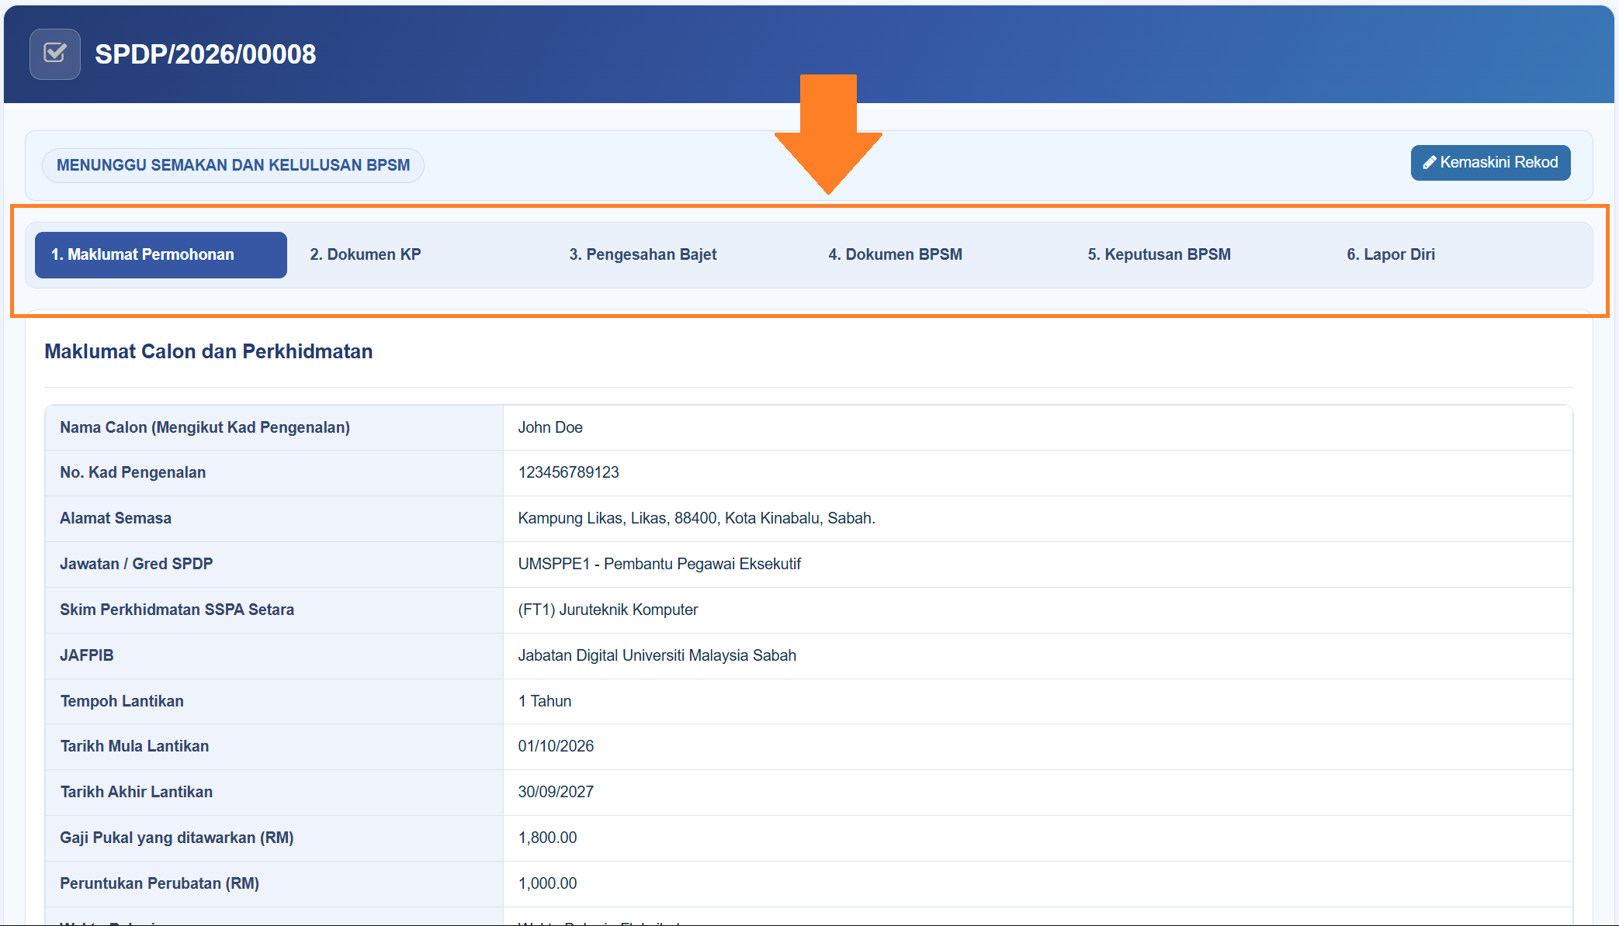Open the Maklumat Permohonan tab
Image resolution: width=1619 pixels, height=926 pixels.
(x=161, y=254)
